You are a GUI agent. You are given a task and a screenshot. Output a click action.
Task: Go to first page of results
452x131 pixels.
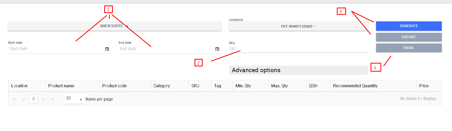(14, 99)
